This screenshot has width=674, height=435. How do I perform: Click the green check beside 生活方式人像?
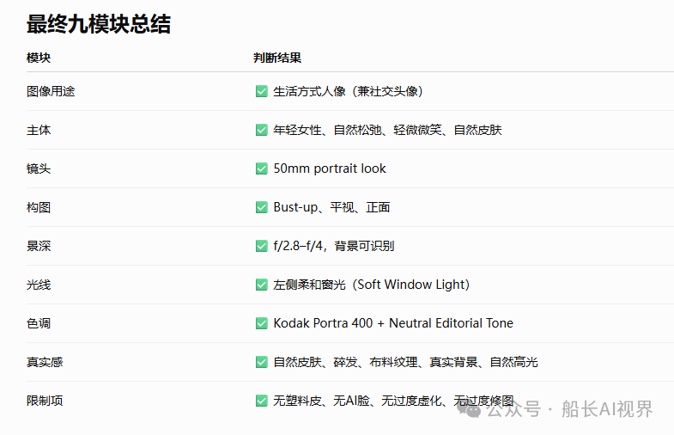pos(261,91)
